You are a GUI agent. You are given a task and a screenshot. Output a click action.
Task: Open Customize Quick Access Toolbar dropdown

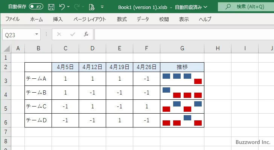click(x=102, y=7)
